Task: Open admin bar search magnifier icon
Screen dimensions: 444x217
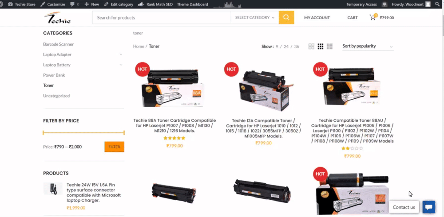Action: 439,4
